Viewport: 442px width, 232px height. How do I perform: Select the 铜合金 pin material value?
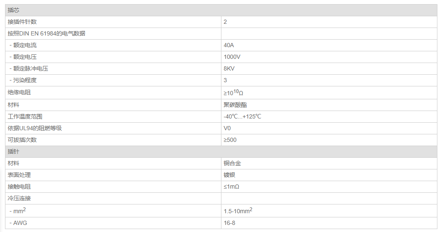pos(232,163)
